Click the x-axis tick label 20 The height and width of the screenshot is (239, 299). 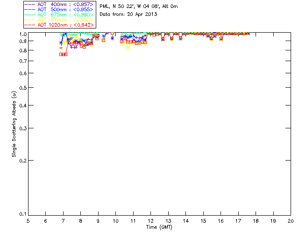tap(291, 221)
